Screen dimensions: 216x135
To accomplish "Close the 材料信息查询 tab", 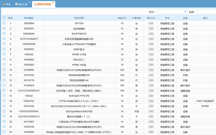I will (53, 2).
